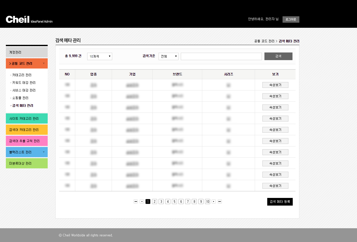The image size is (357, 242).
Task: Open the 쇼핑몰 관리 submenu item
Action: [20, 98]
